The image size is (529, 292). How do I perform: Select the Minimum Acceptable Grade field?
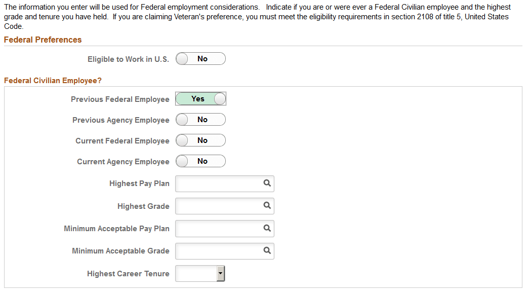click(218, 251)
